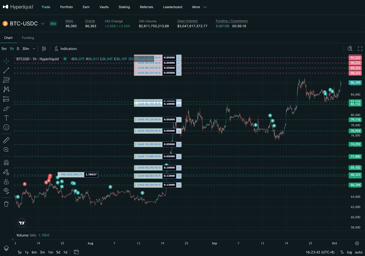Select the 6m date range
Image resolution: width=365 pixels, height=256 pixels.
click(x=34, y=252)
